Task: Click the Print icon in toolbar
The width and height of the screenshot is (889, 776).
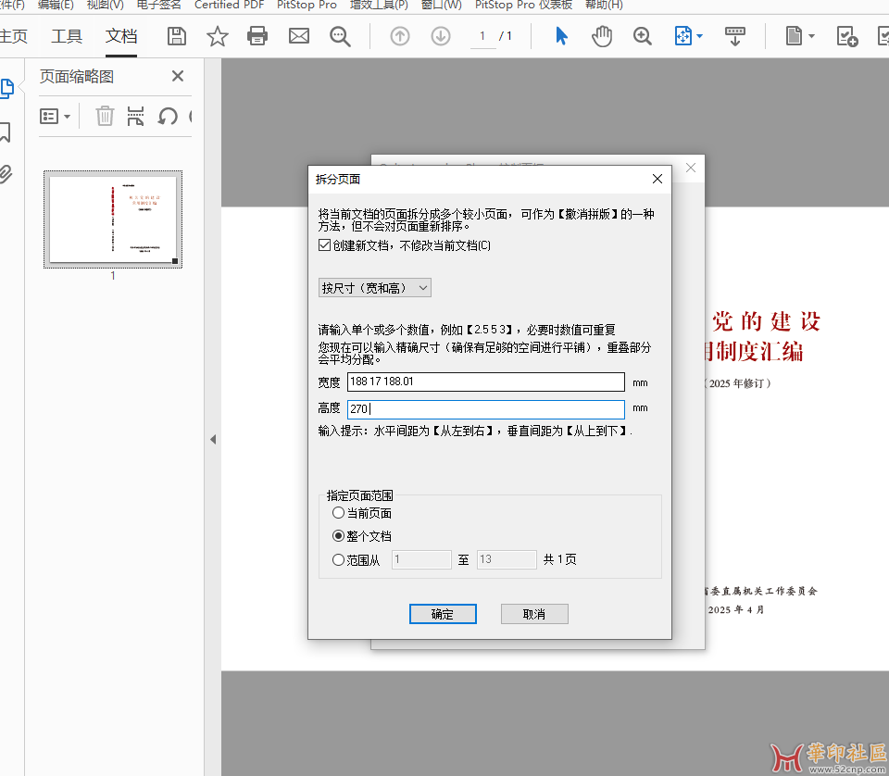Action: coord(257,36)
